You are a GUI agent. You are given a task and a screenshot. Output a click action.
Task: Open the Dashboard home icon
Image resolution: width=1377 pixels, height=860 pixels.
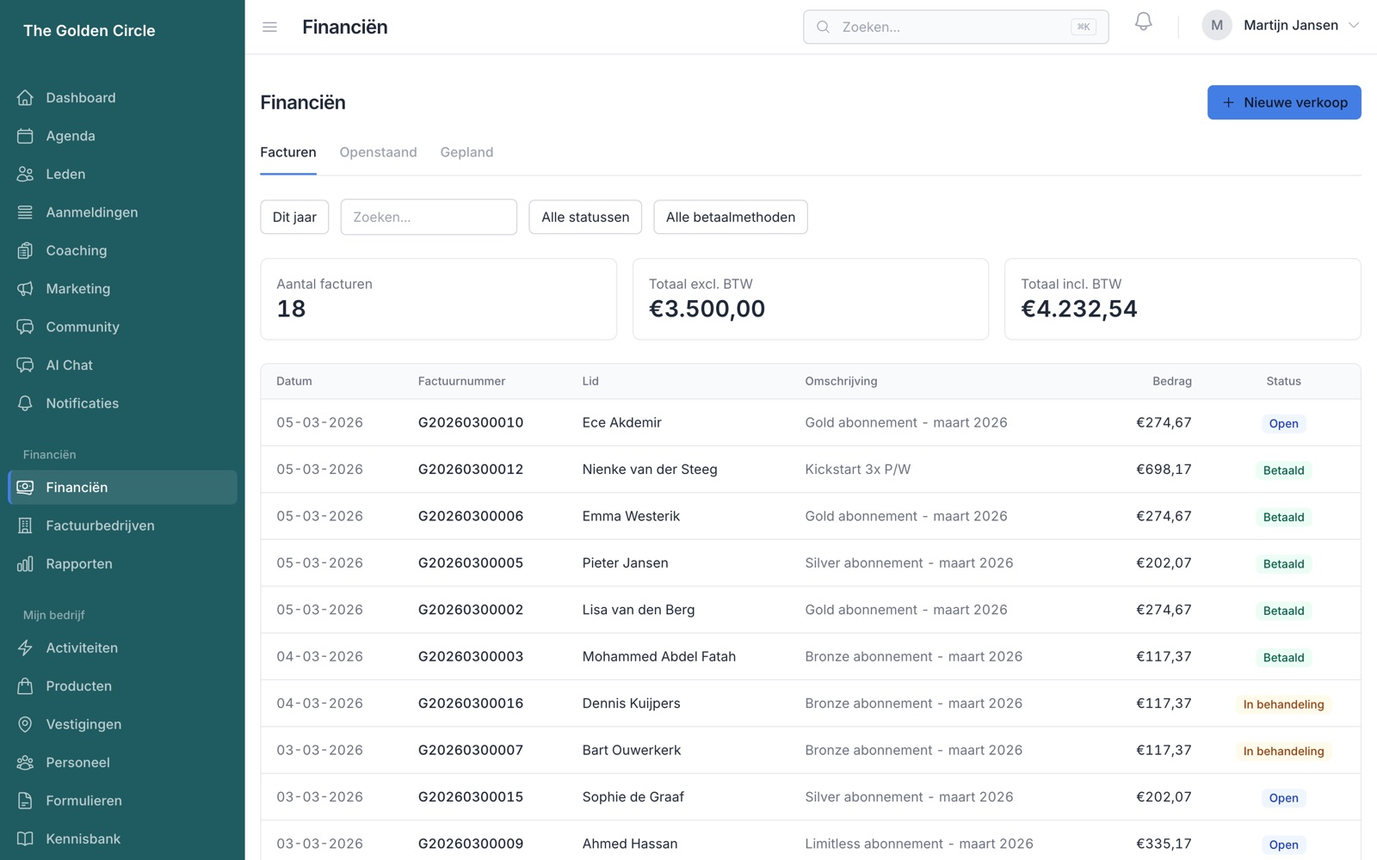[25, 98]
